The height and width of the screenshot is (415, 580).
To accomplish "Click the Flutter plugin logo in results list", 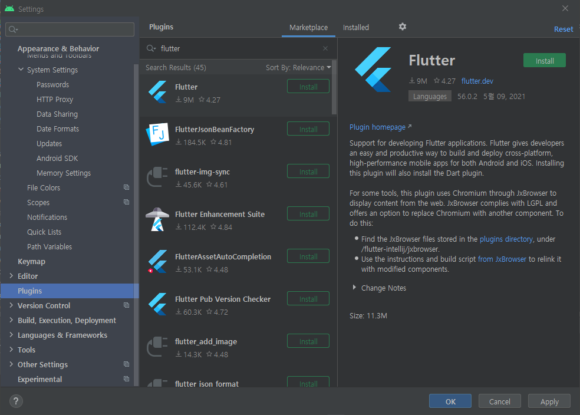I will 157,92.
